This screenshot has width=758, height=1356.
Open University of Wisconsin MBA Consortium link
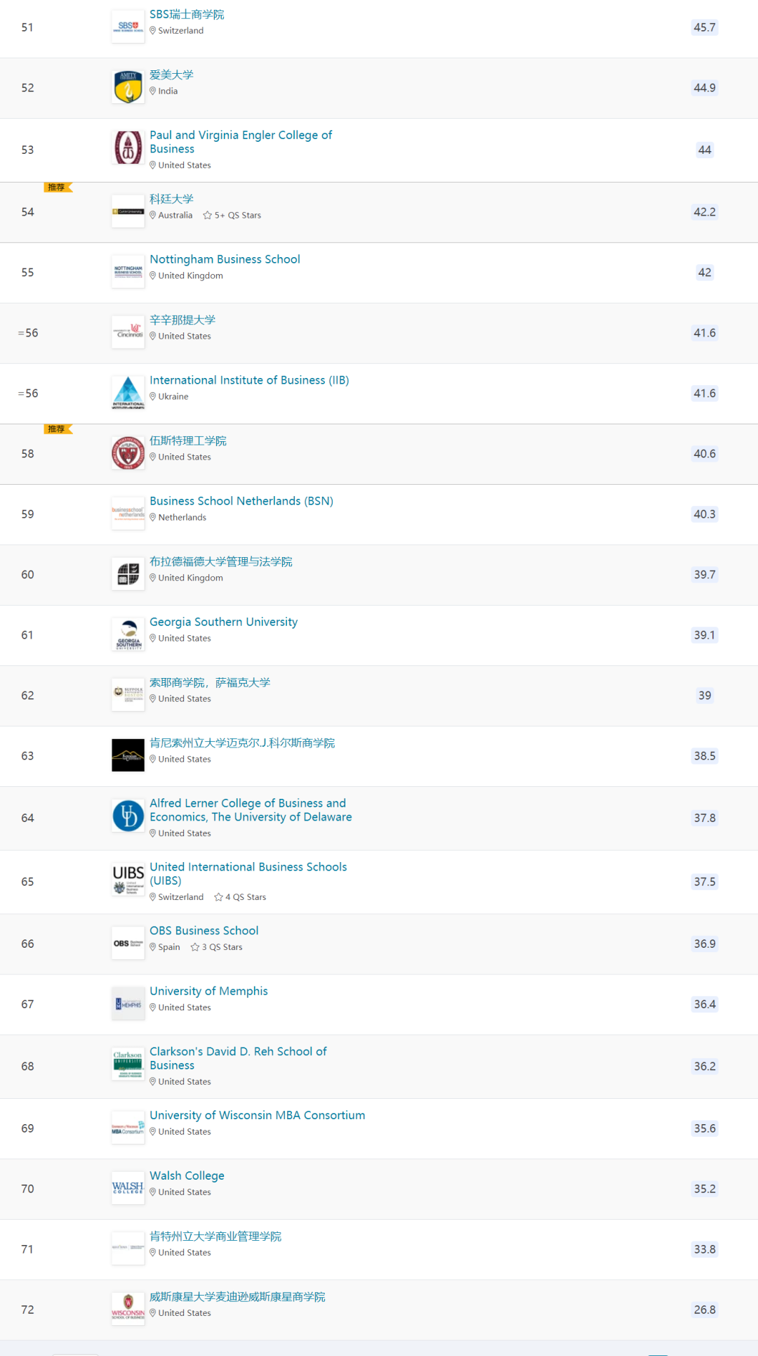(x=258, y=1115)
